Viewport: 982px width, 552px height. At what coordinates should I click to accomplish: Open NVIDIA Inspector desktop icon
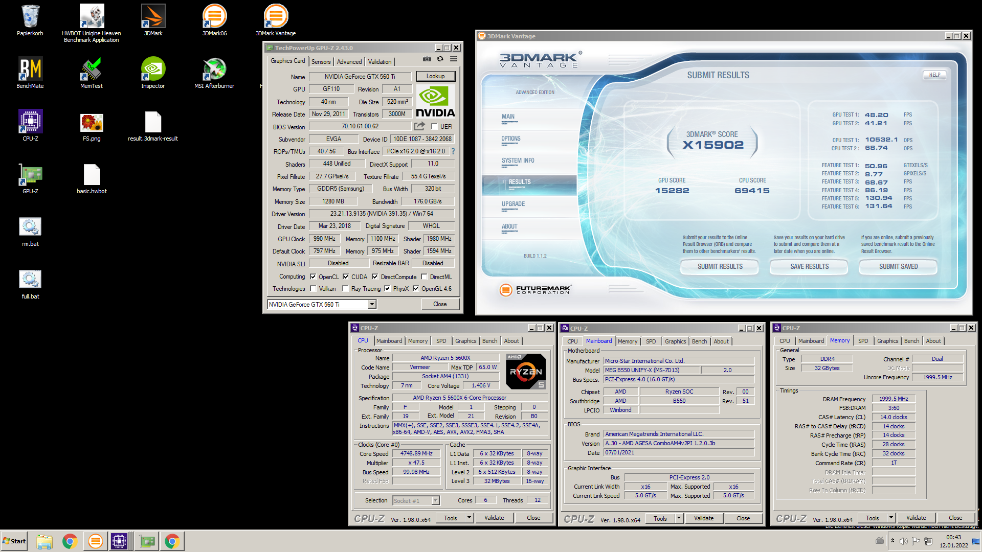coord(153,73)
